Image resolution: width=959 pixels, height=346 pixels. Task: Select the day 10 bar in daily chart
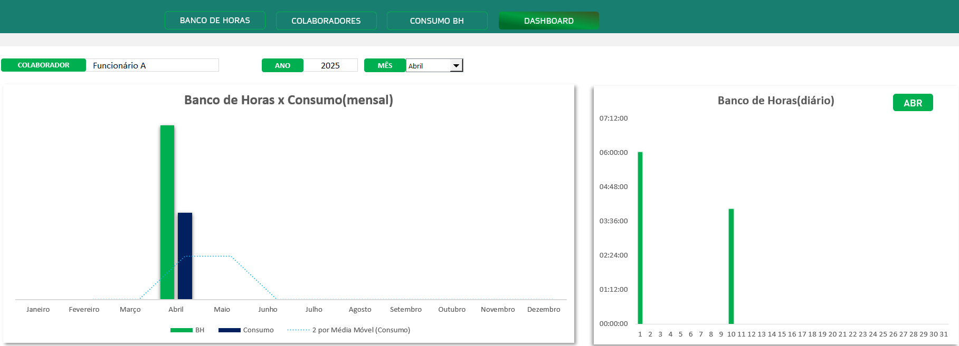pos(731,266)
